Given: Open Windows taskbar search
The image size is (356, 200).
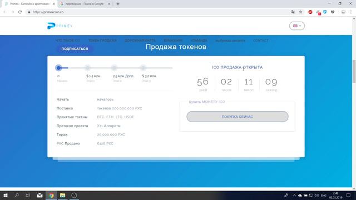Looking at the screenshot, I should coord(17,195).
